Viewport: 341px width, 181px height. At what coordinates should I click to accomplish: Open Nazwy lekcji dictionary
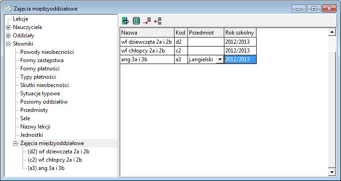[x=35, y=127]
